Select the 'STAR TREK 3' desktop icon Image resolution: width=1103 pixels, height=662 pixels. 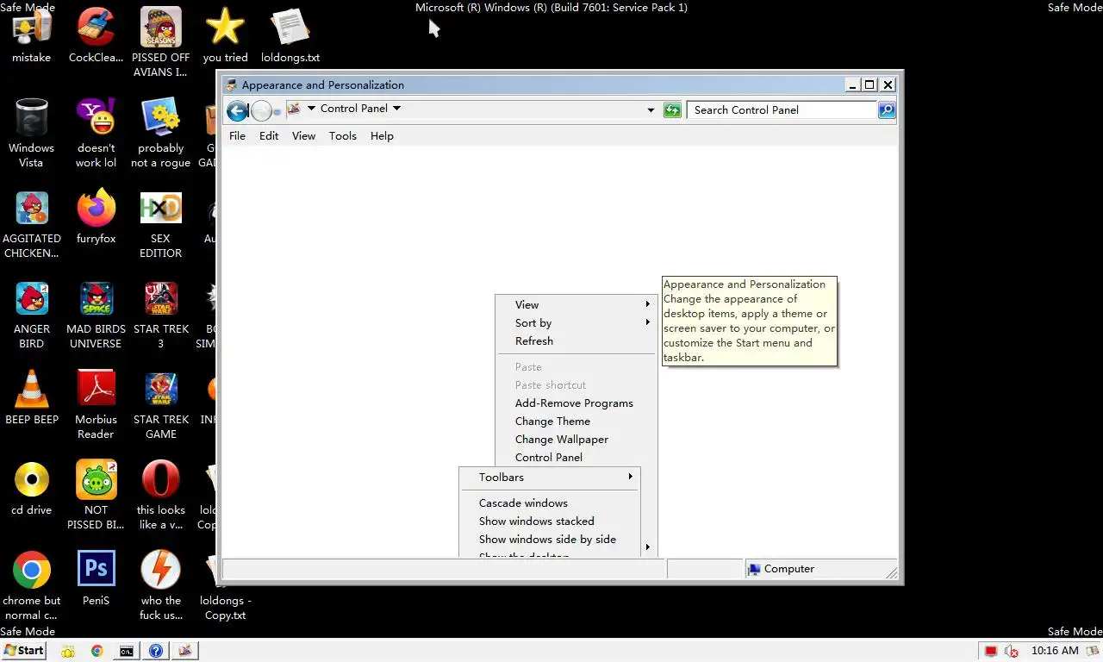(x=160, y=315)
